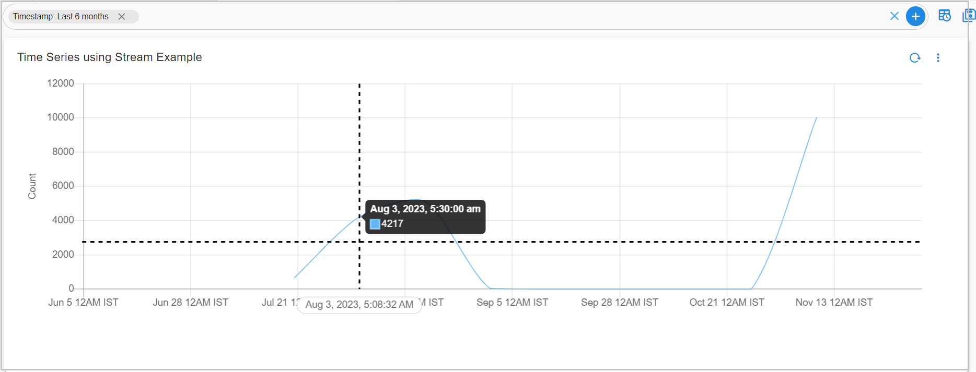
Task: Click the blue legend square in tooltip
Action: (375, 224)
